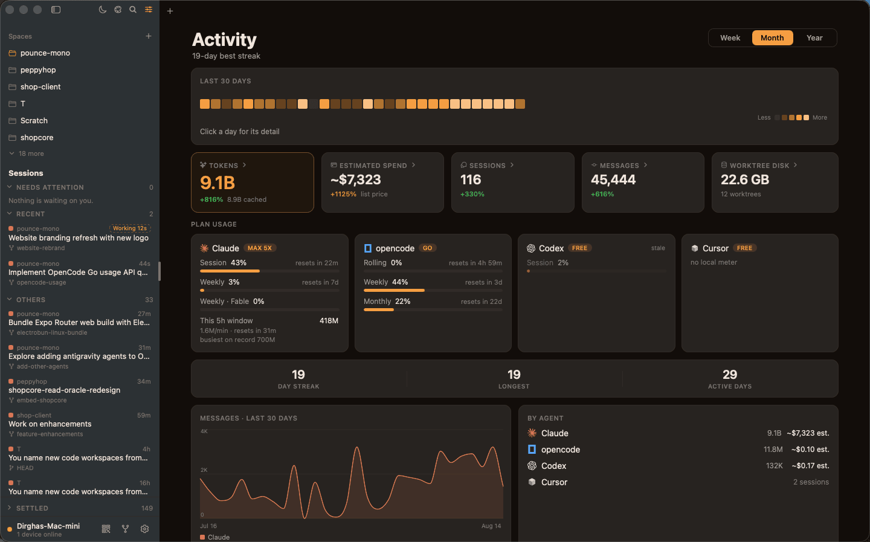
Task: Open Implement OpenCode Go usage session
Action: click(x=80, y=273)
